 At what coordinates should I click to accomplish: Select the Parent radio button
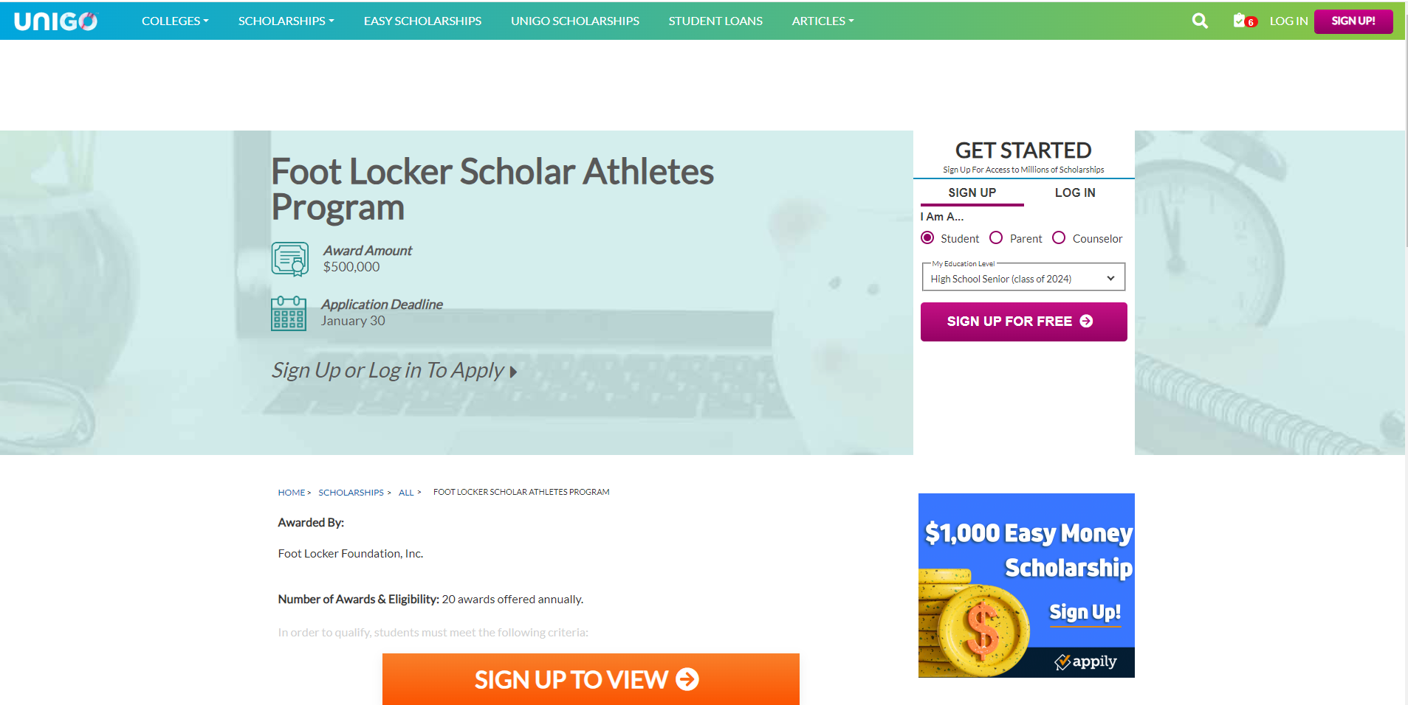tap(996, 238)
